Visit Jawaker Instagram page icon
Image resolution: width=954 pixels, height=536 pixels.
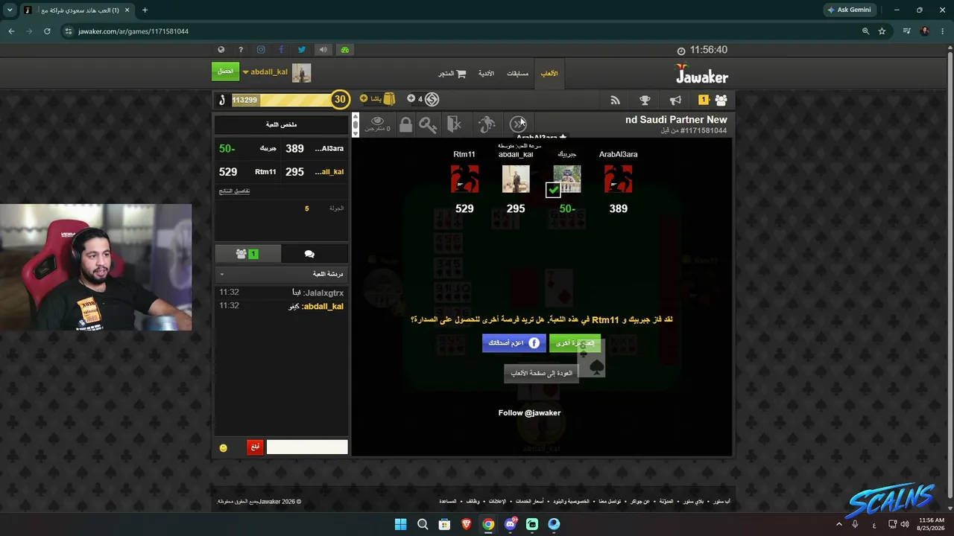[x=261, y=50]
